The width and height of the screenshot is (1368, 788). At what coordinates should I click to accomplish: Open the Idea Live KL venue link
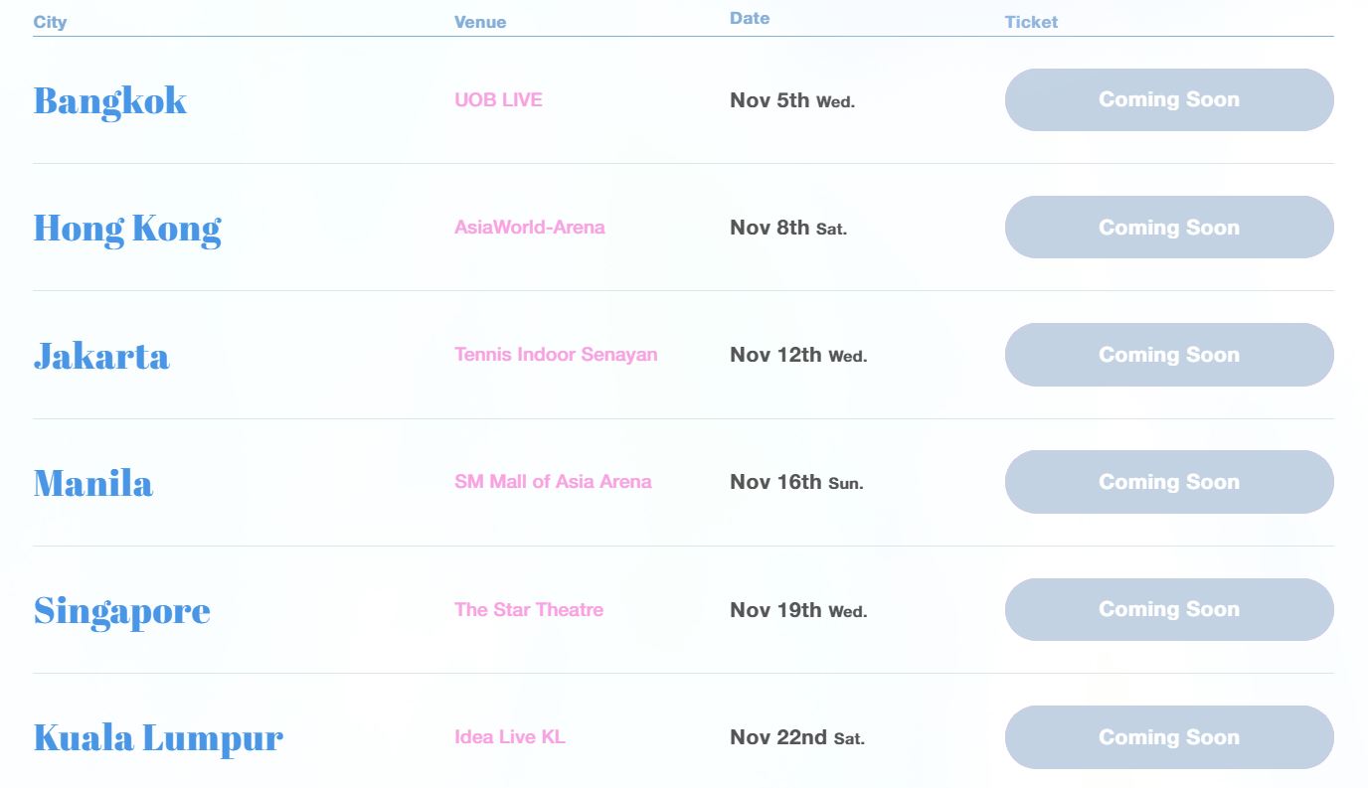pos(509,737)
